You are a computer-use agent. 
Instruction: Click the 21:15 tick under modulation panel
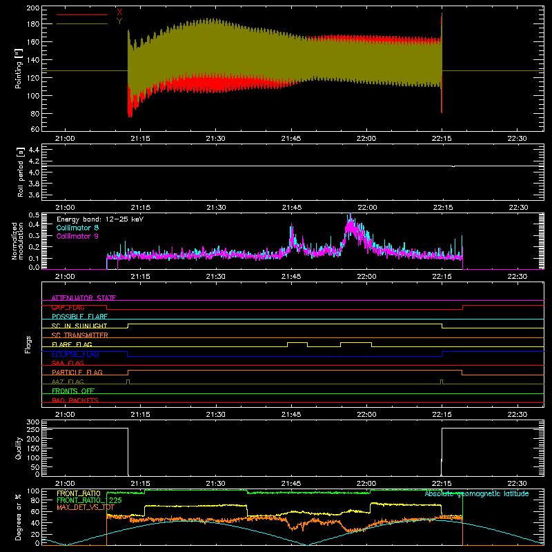(x=141, y=277)
